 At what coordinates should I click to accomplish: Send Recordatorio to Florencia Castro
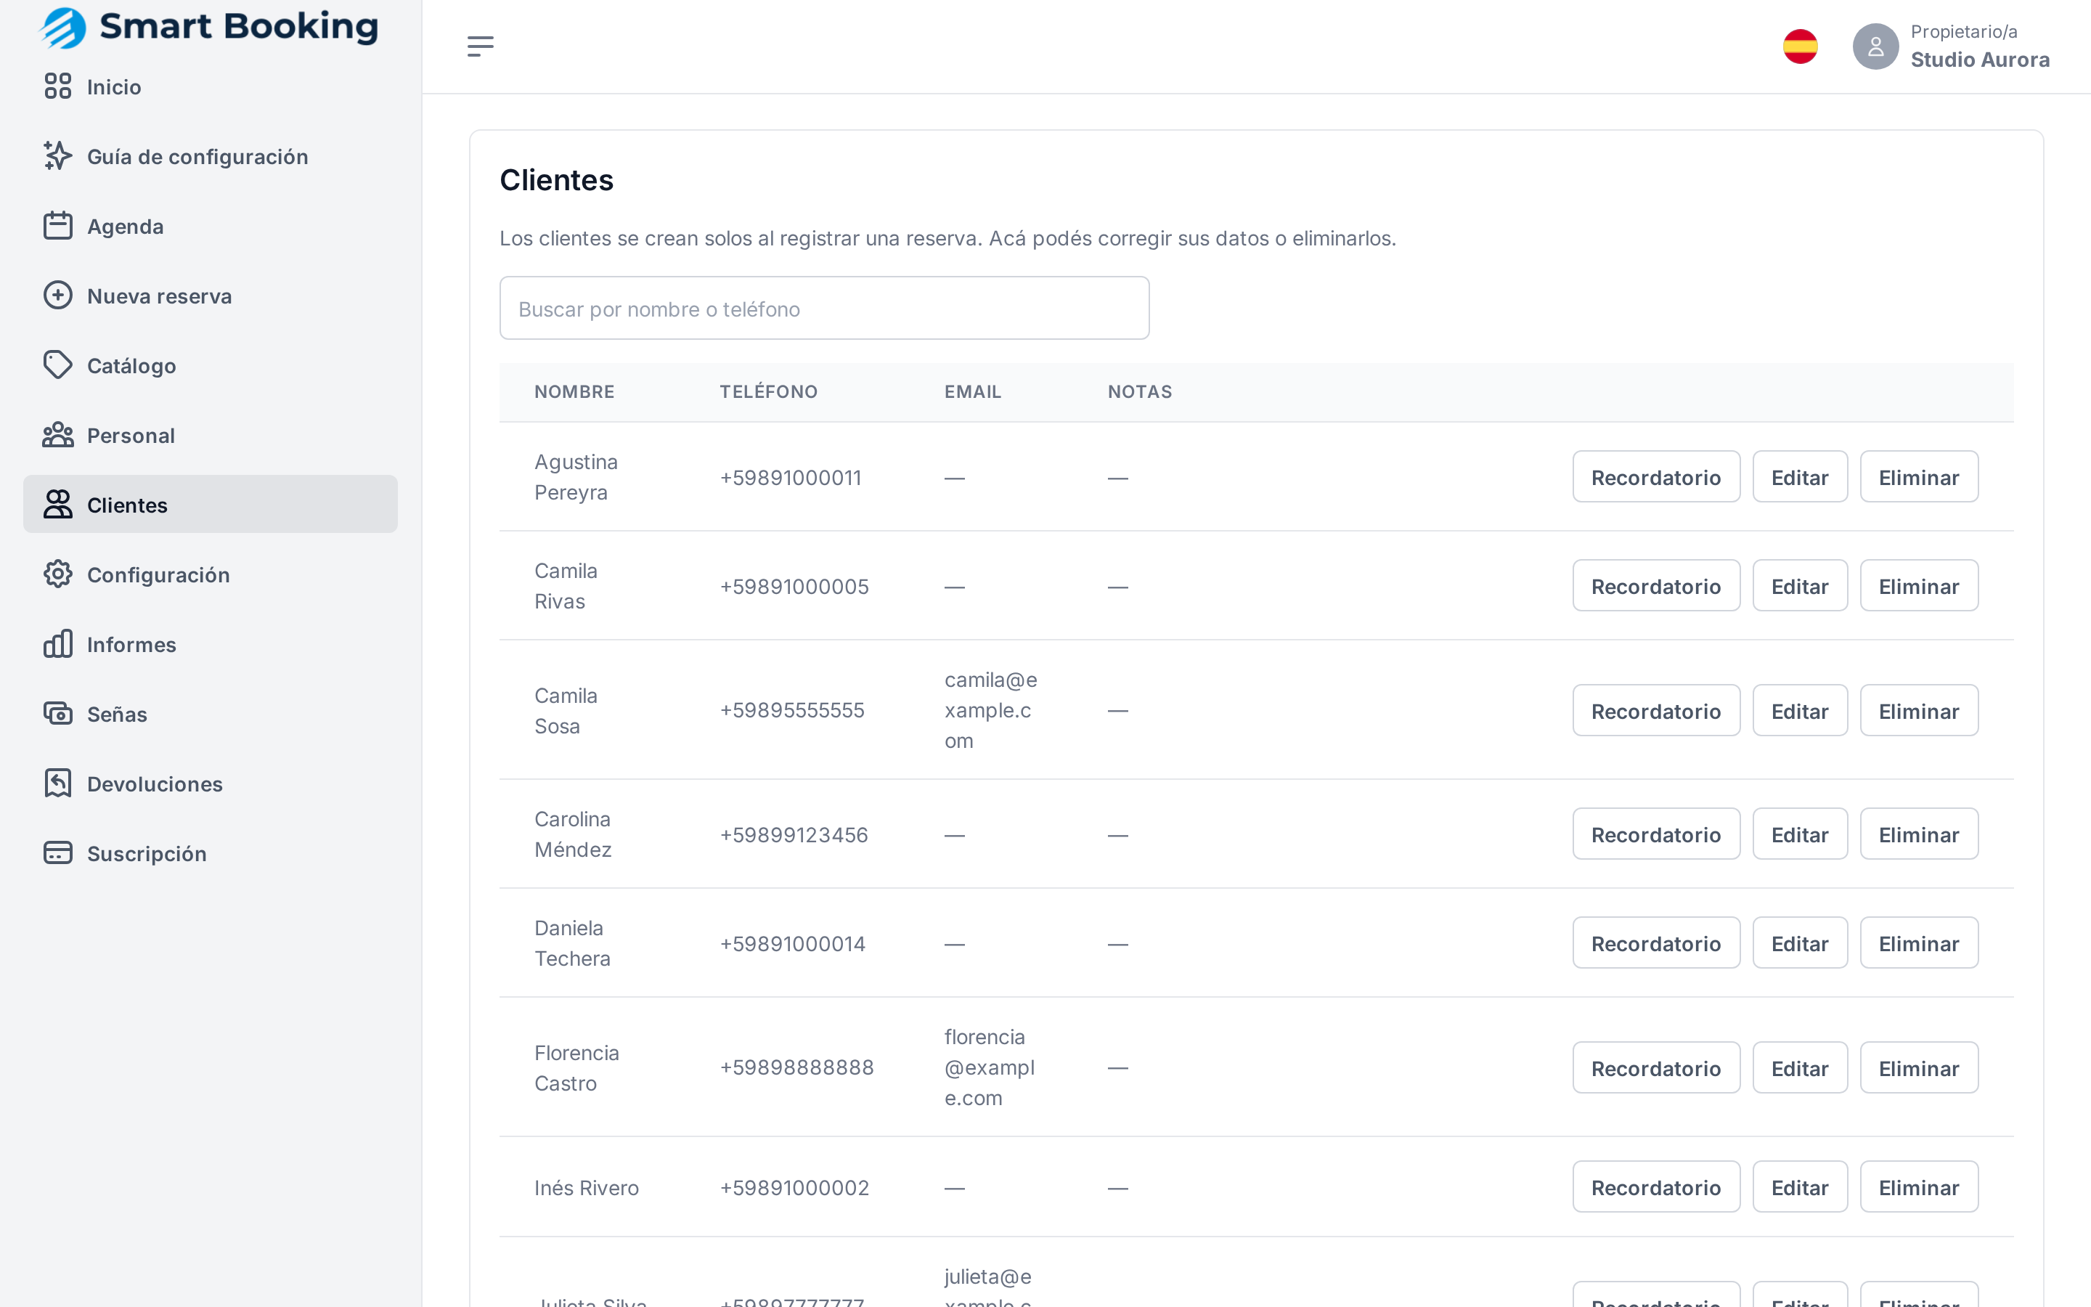[1656, 1067]
